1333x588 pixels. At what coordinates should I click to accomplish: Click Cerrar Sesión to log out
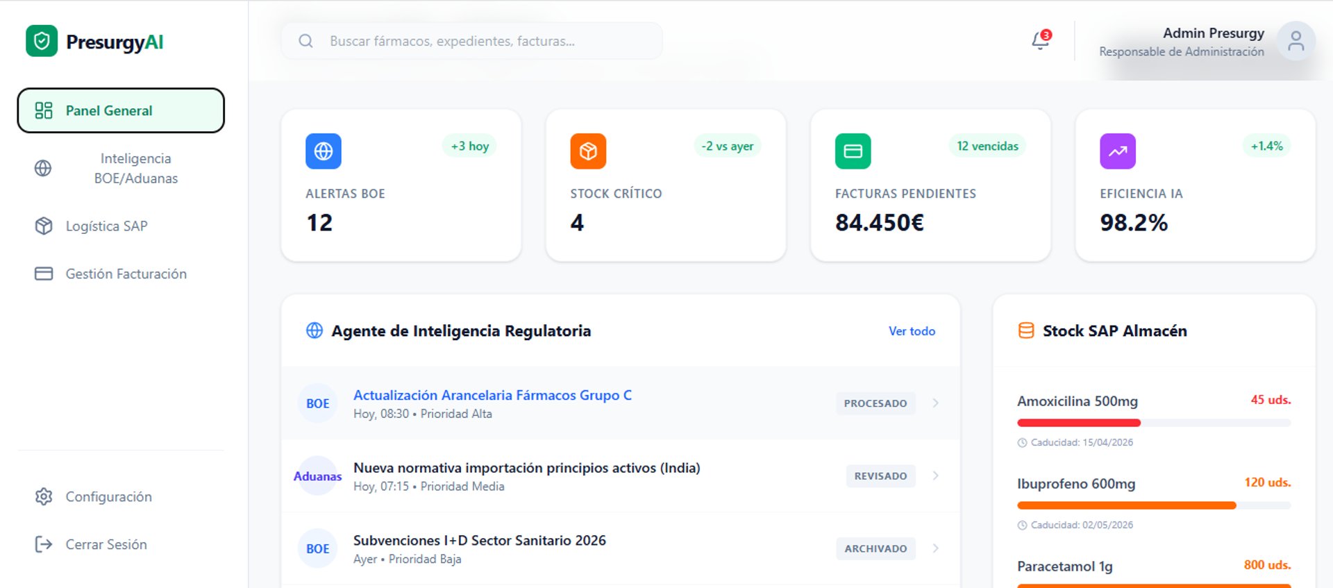106,544
